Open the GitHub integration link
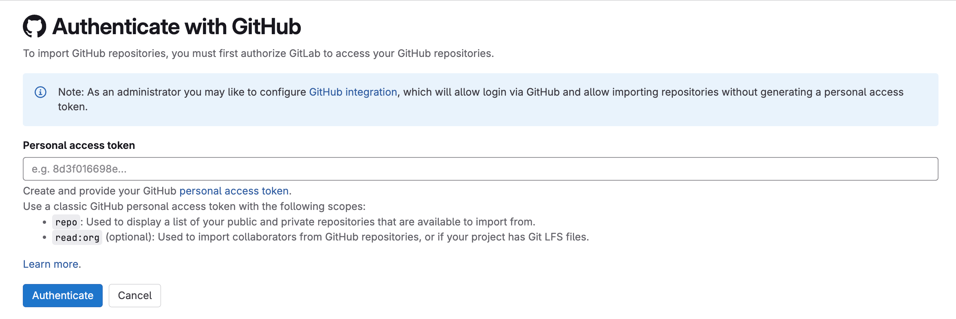 pyautogui.click(x=353, y=92)
